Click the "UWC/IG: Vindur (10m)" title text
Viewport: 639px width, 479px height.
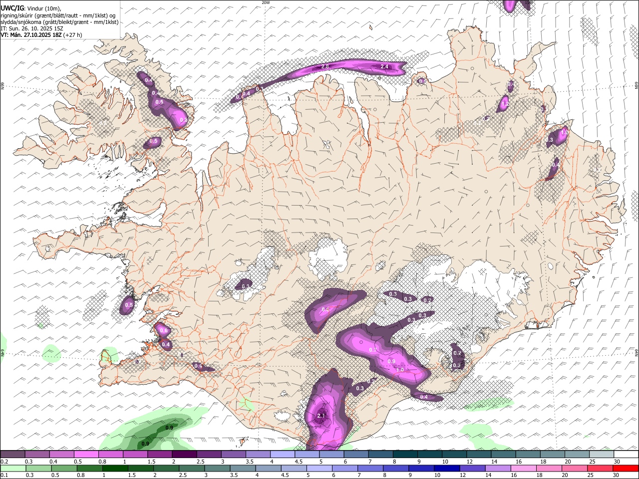[30, 8]
